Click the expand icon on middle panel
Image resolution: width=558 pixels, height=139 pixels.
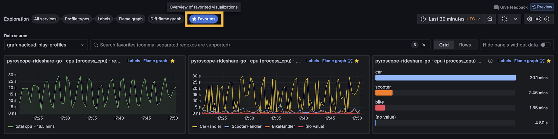point(350,61)
